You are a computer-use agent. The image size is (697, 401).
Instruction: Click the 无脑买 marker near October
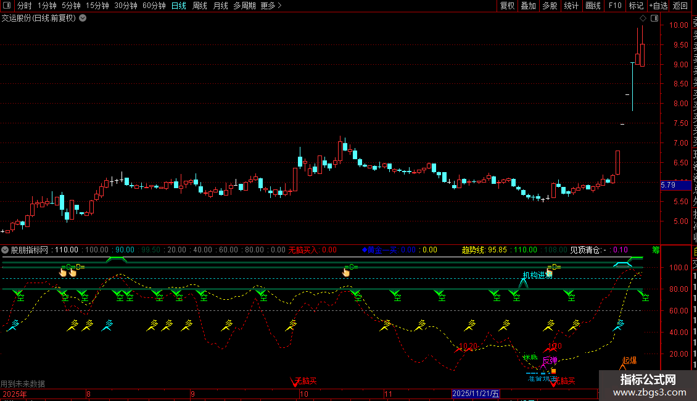point(306,381)
